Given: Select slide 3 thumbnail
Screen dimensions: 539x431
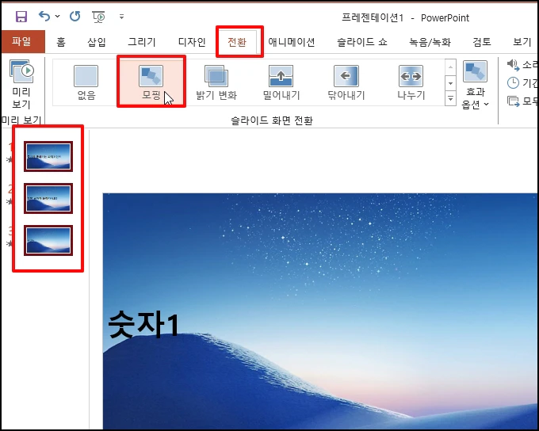Looking at the screenshot, I should pyautogui.click(x=48, y=240).
